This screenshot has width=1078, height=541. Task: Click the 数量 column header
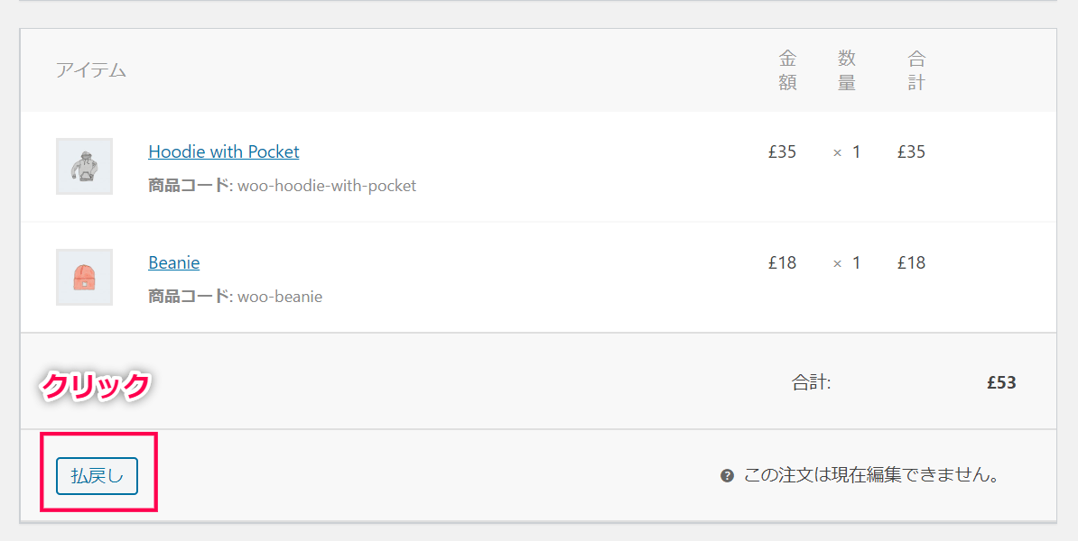pyautogui.click(x=847, y=70)
